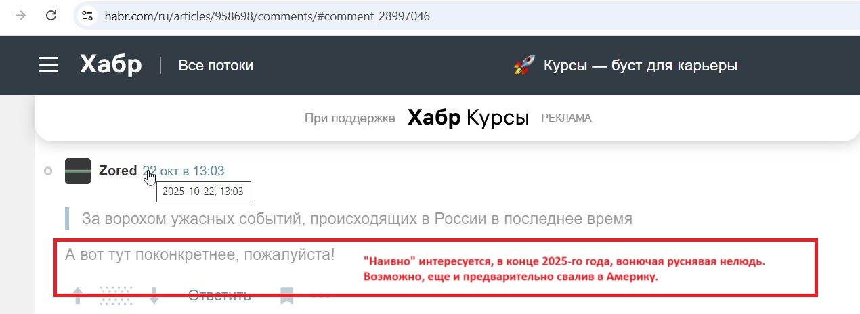Open Курсы — буст для карьеры link
Image resolution: width=860 pixels, height=314 pixels.
pos(640,66)
